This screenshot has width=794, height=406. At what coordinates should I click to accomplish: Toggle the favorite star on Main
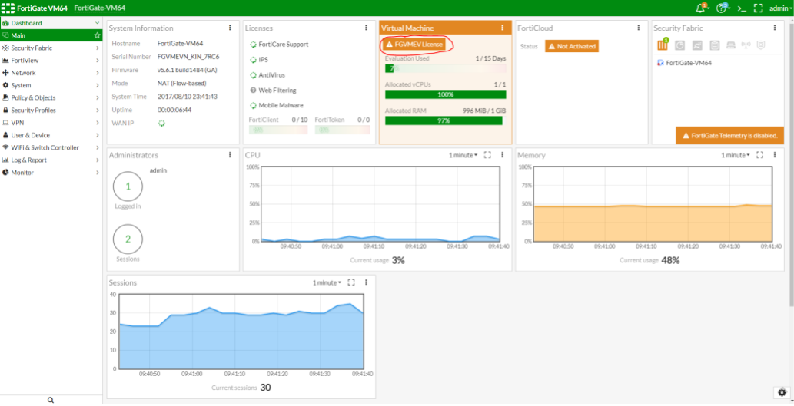point(97,35)
